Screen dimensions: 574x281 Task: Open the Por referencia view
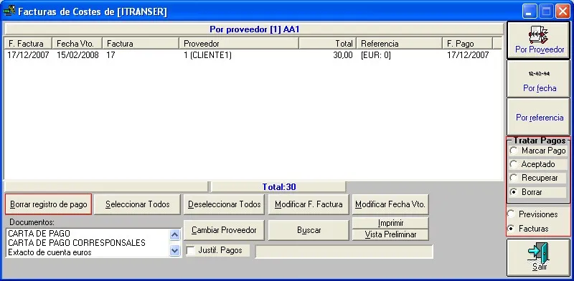coord(539,117)
